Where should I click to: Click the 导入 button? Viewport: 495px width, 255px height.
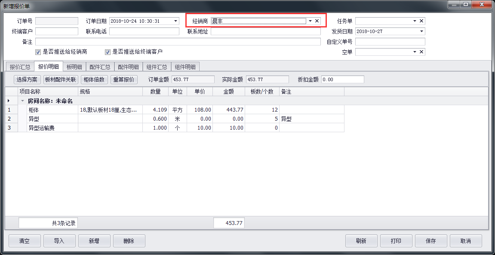[x=59, y=241]
